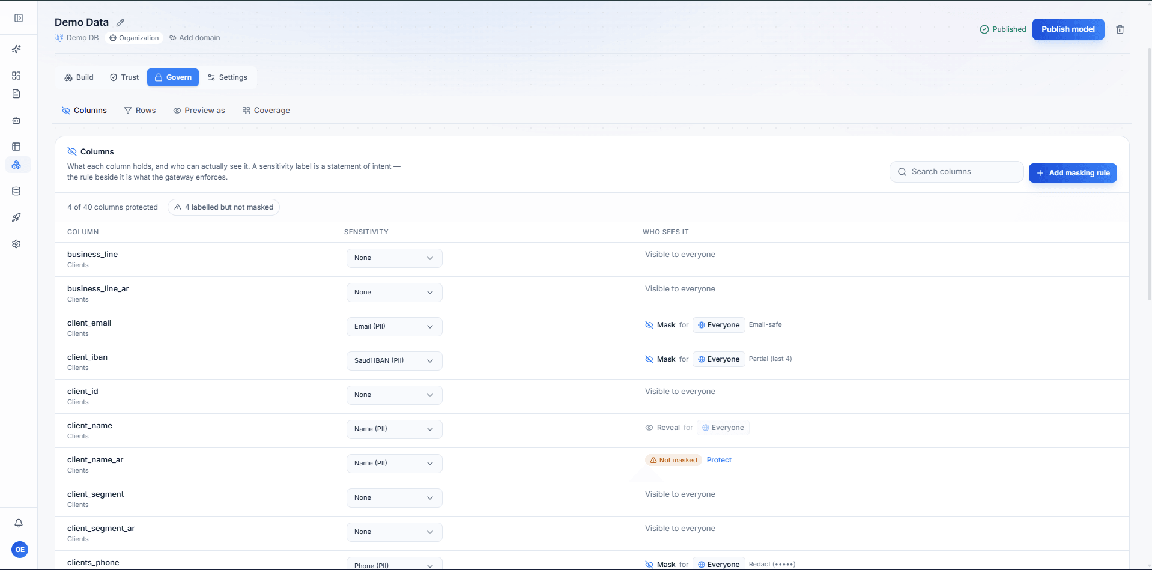The image size is (1152, 570).
Task: Click the Add domain link
Action: point(195,38)
